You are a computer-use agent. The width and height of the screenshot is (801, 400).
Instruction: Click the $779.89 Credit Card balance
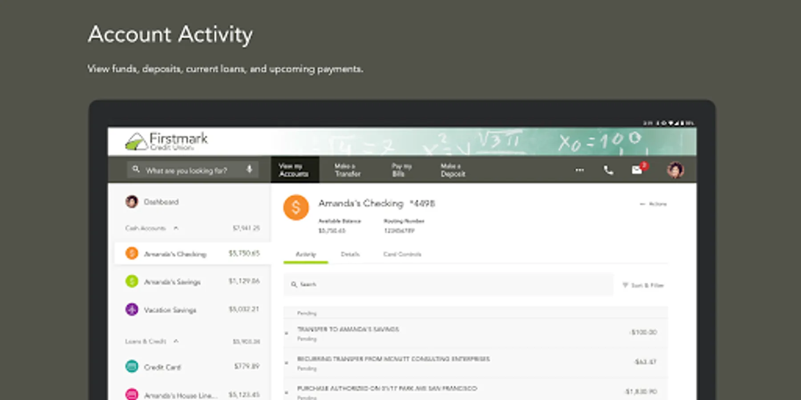pos(247,366)
